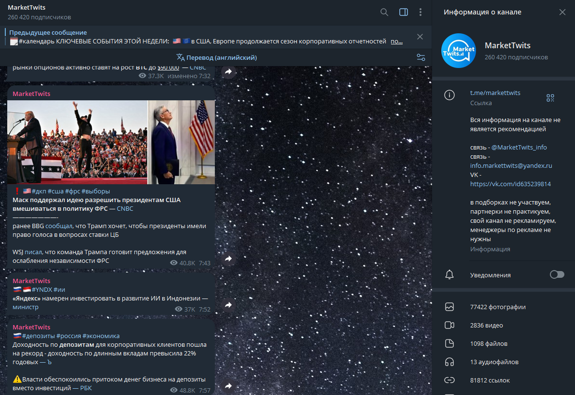
Task: Click the #ии hashtag
Action: tap(59, 289)
